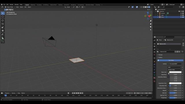Play the animation forward
The width and height of the screenshot is (185, 104).
pos(78,93)
